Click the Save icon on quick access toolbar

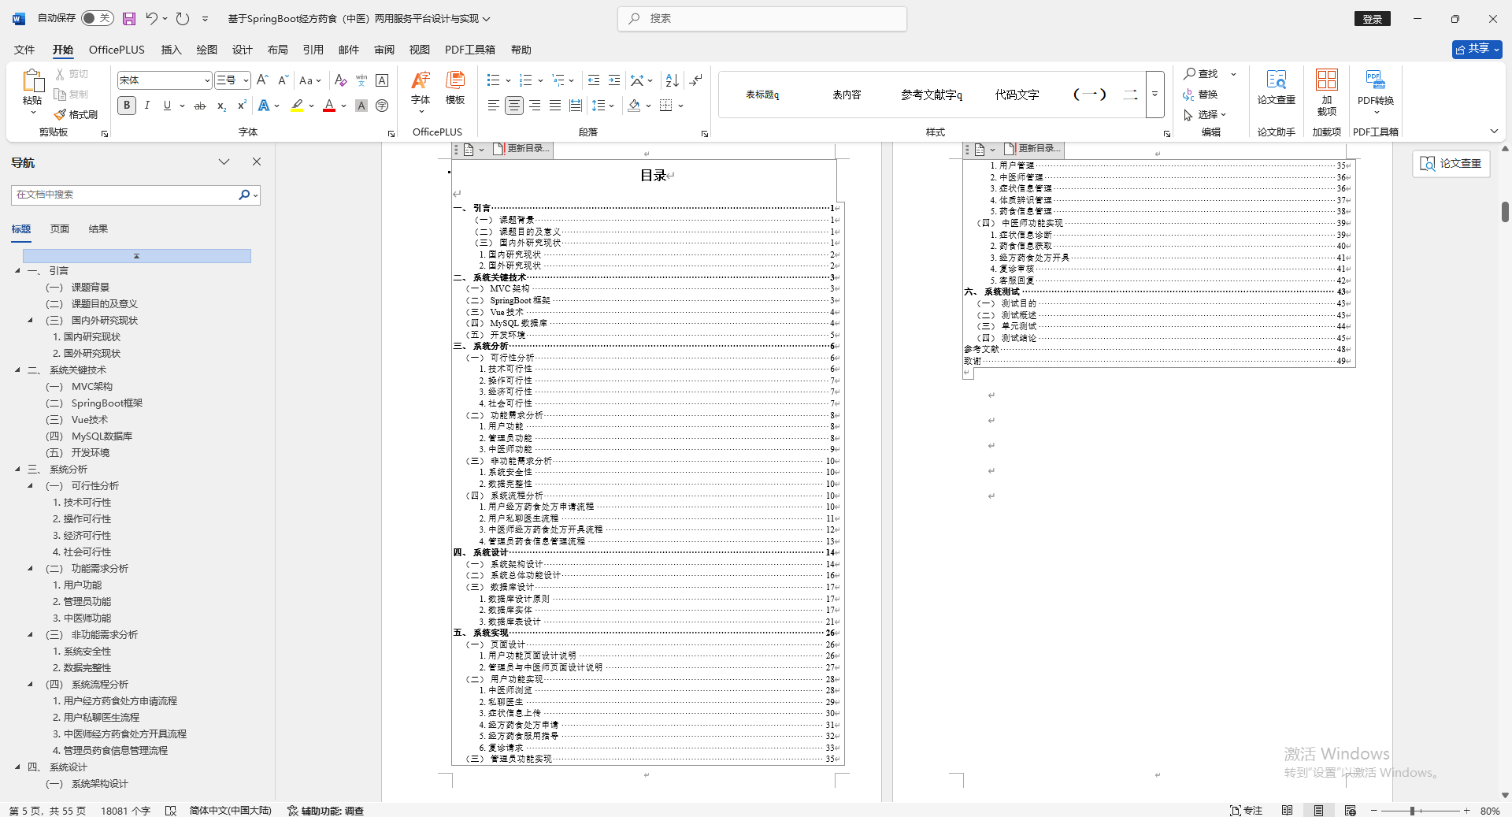click(x=128, y=19)
